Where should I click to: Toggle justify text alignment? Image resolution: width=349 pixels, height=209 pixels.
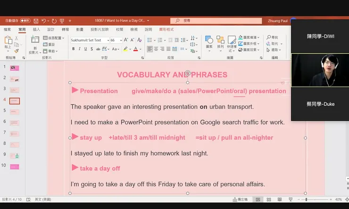point(168,49)
